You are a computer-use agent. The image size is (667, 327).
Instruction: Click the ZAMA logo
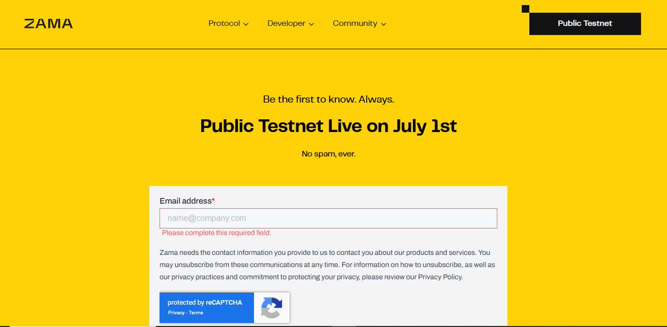(48, 24)
